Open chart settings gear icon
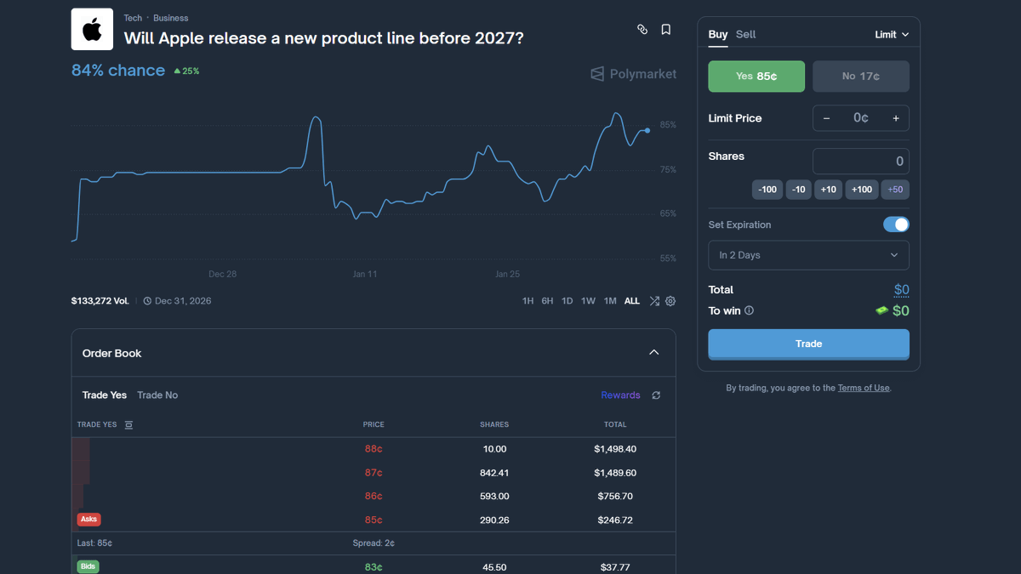The height and width of the screenshot is (574, 1021). pyautogui.click(x=670, y=301)
